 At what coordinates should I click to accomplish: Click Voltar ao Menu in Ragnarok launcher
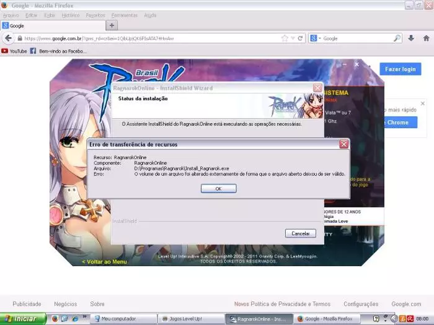point(104,261)
